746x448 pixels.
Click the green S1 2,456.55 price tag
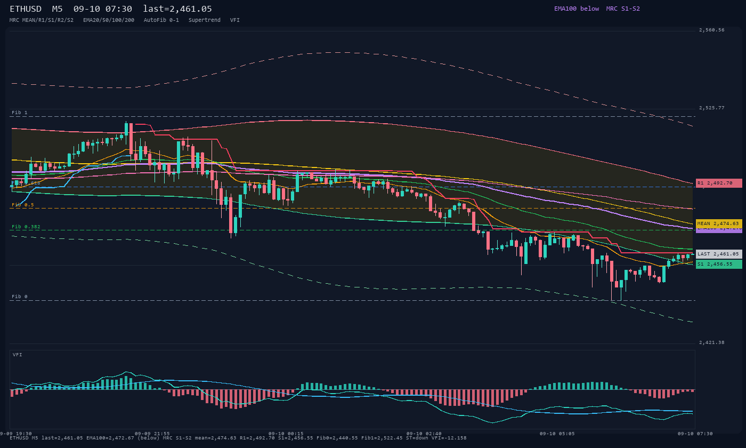click(719, 264)
